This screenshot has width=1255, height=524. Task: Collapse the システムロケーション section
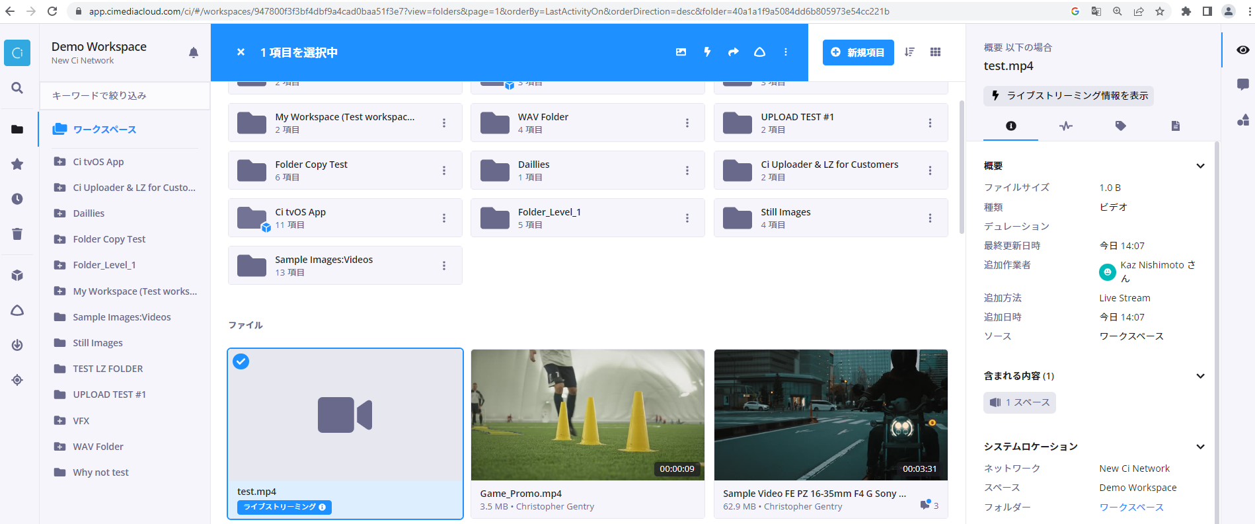pyautogui.click(x=1200, y=447)
